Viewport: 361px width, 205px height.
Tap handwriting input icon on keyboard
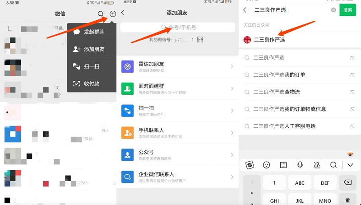click(317, 165)
